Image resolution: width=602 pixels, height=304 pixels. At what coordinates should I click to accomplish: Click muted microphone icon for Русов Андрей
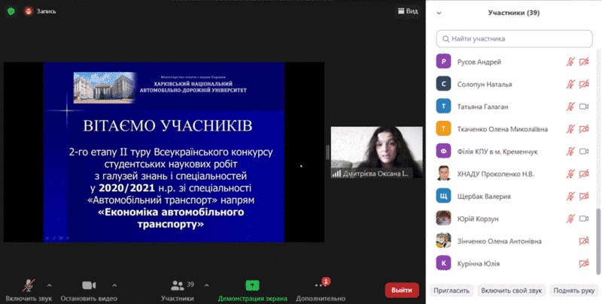571,62
